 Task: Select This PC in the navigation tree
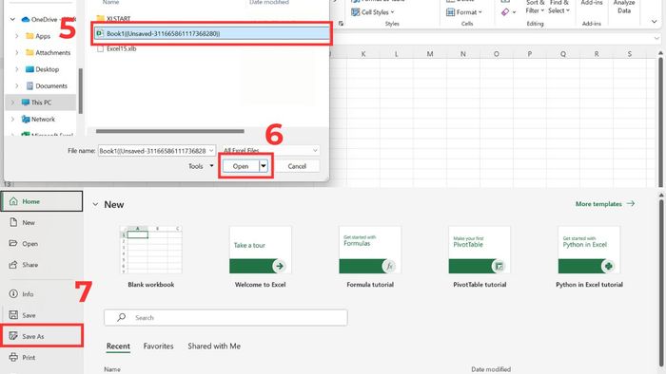pos(40,103)
